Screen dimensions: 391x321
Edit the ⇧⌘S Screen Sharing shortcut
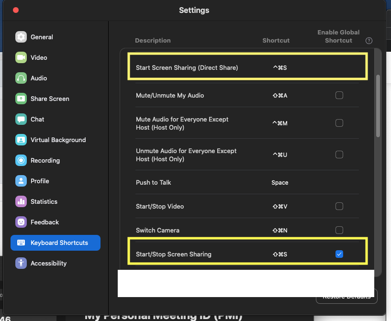pos(280,254)
